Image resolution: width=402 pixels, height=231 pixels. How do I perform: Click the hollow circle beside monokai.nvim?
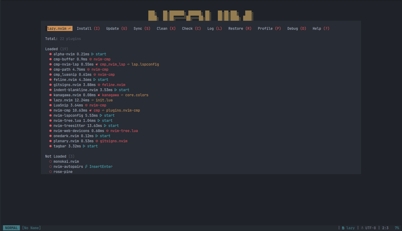click(x=51, y=162)
